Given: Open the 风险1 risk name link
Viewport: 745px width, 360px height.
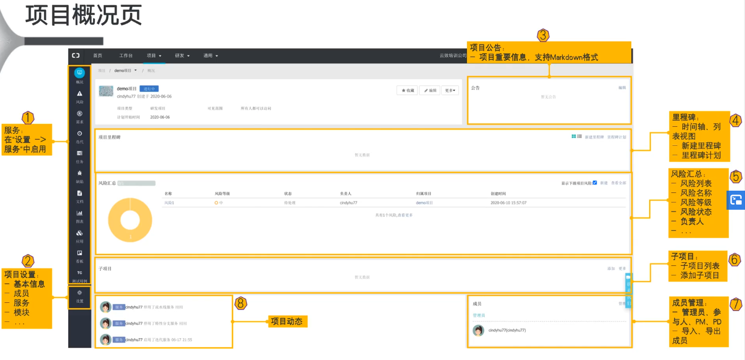Looking at the screenshot, I should tap(169, 203).
